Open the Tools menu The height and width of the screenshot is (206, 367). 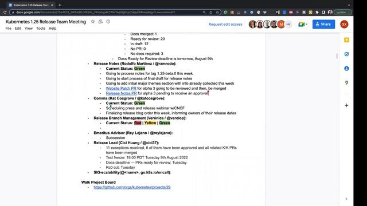coord(41,28)
